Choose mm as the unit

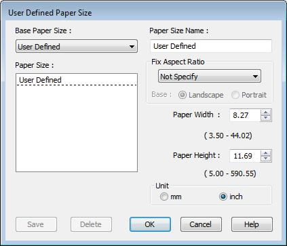tap(164, 197)
